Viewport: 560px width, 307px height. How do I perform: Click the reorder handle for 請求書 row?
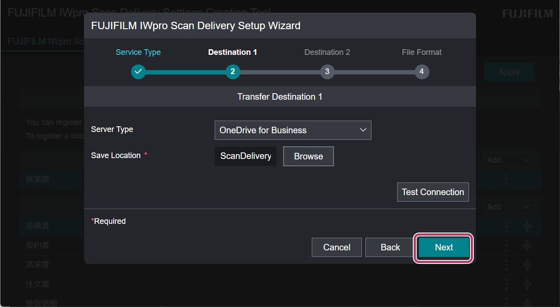(x=527, y=265)
